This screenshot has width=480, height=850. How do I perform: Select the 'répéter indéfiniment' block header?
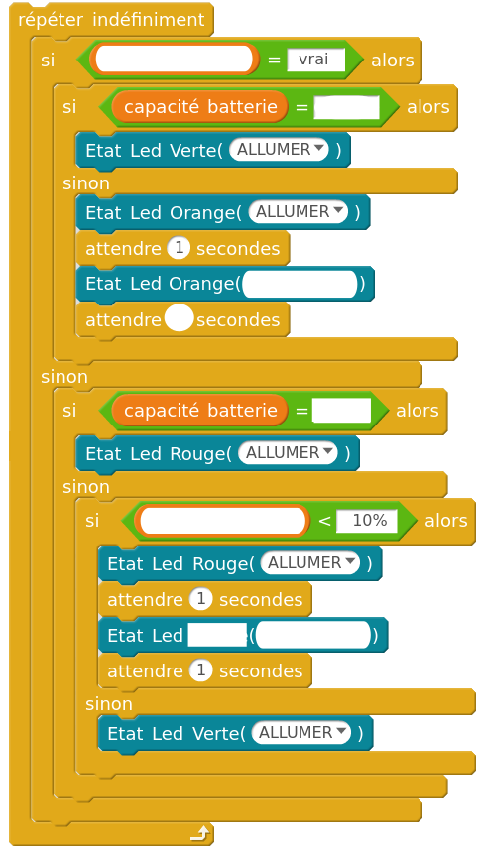coord(112,20)
